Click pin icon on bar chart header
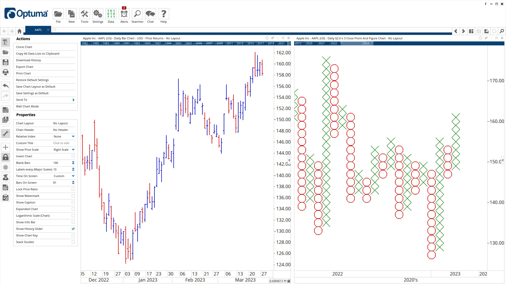The width and height of the screenshot is (506, 285). (x=273, y=38)
